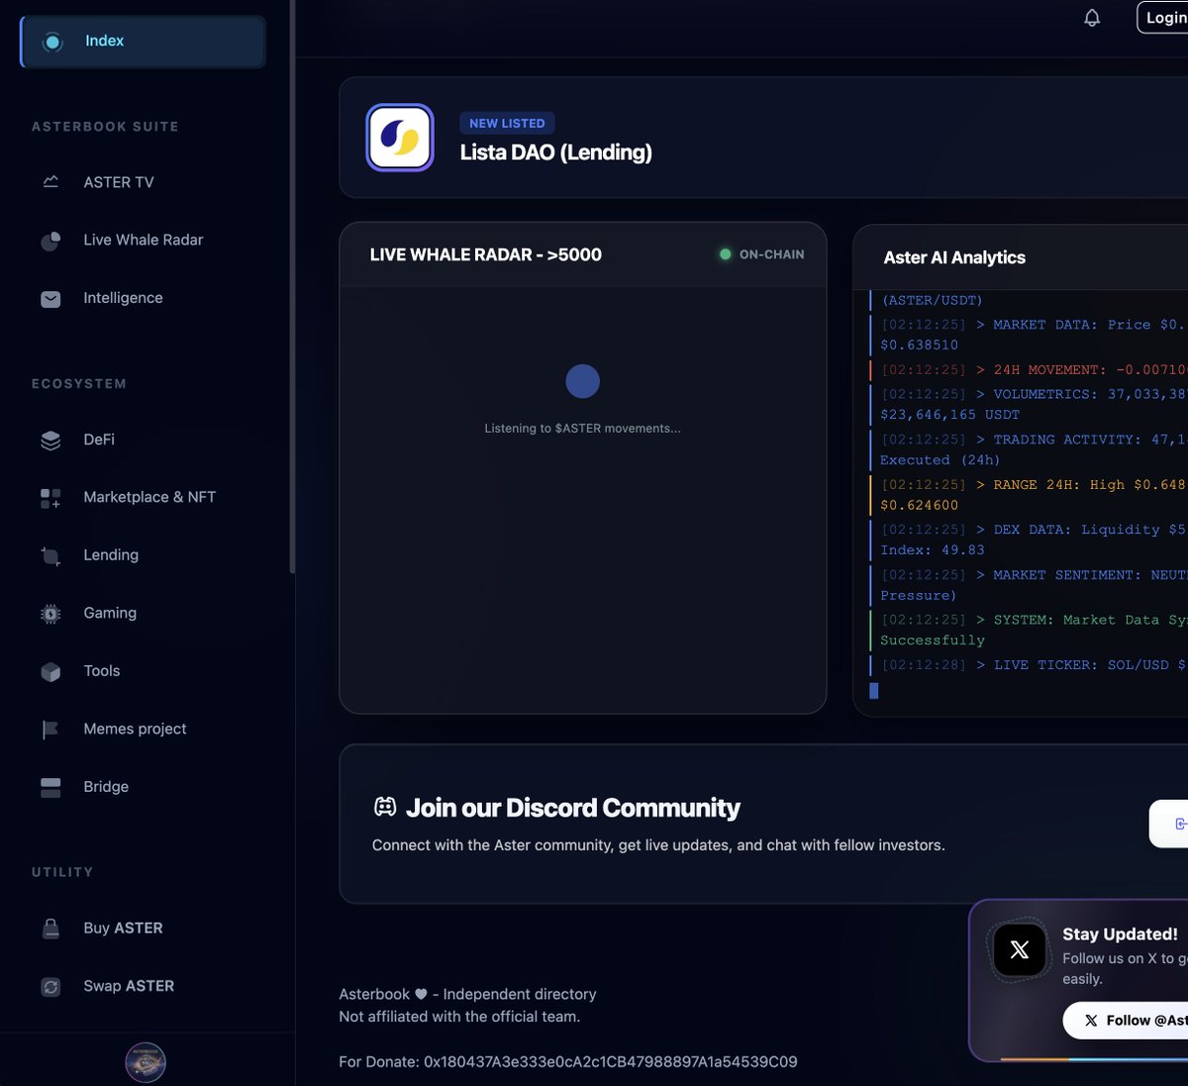Click the Index icon in sidebar
This screenshot has height=1086, width=1188.
pos(52,42)
